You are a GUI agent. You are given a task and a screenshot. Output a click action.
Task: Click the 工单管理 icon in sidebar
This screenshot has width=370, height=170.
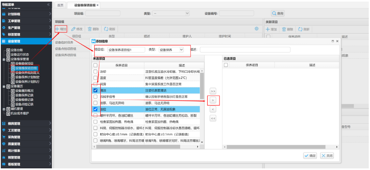point(4,21)
